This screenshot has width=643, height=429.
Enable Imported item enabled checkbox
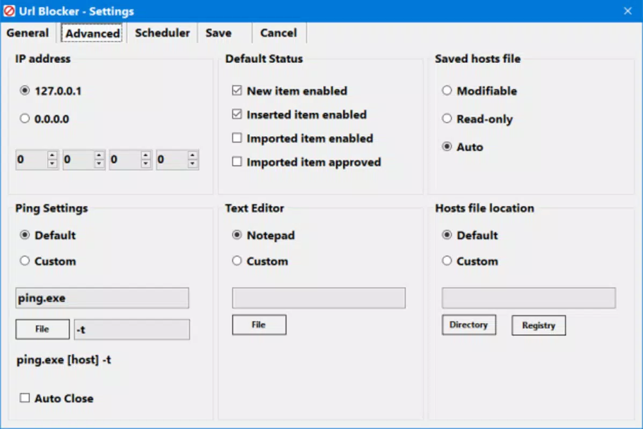tap(237, 138)
